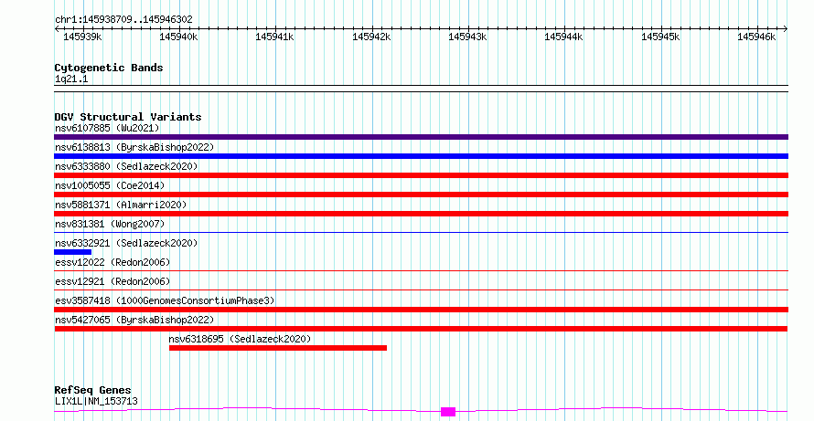814x421 pixels.
Task: Click the thin blue nsv831381 variant line
Action: (421, 232)
